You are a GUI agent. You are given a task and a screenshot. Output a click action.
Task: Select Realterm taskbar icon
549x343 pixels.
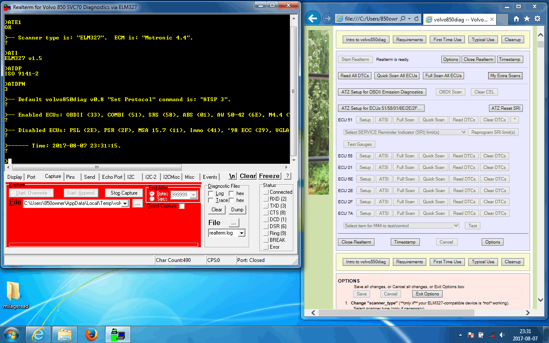pyautogui.click(x=118, y=334)
